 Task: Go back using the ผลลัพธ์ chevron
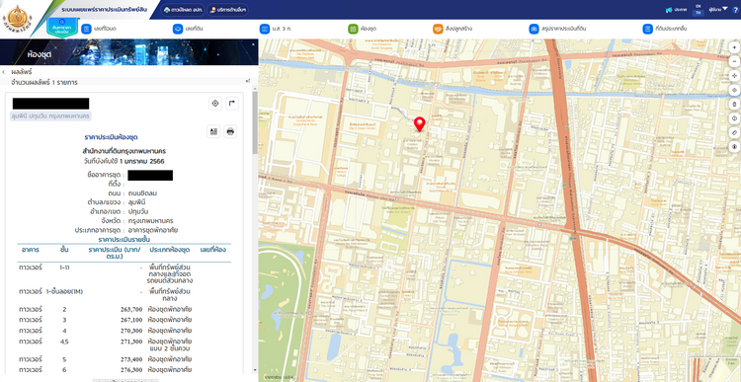4,72
